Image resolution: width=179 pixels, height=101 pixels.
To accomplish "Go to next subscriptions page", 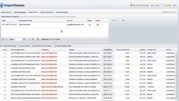I will (29, 39).
